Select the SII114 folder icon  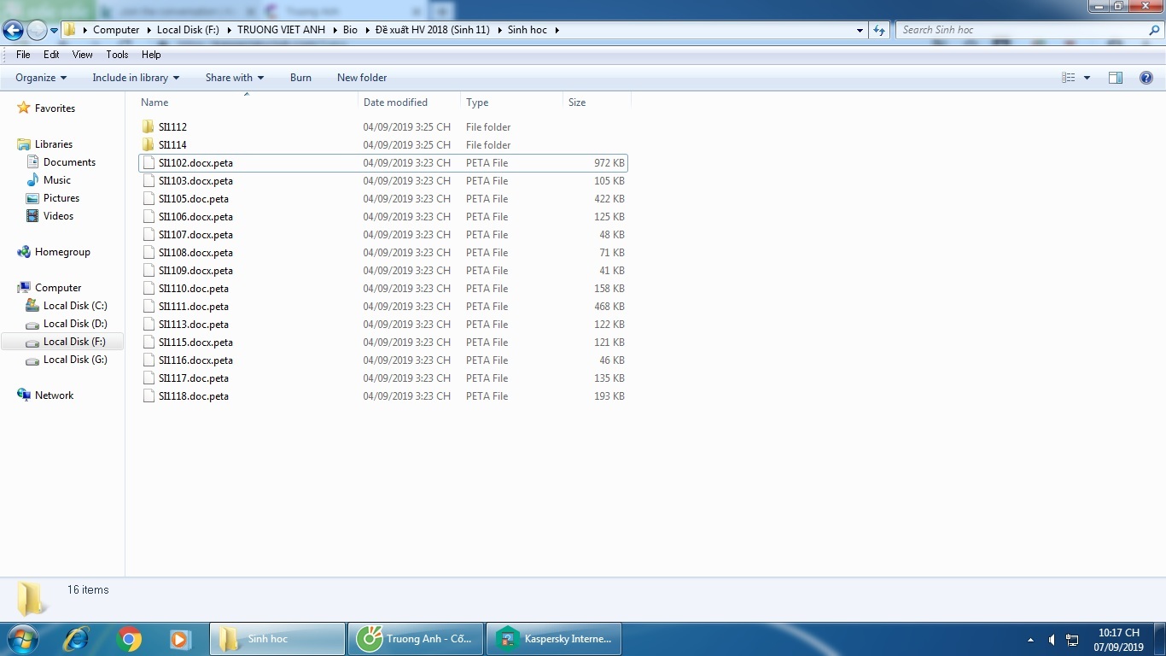pyautogui.click(x=149, y=145)
